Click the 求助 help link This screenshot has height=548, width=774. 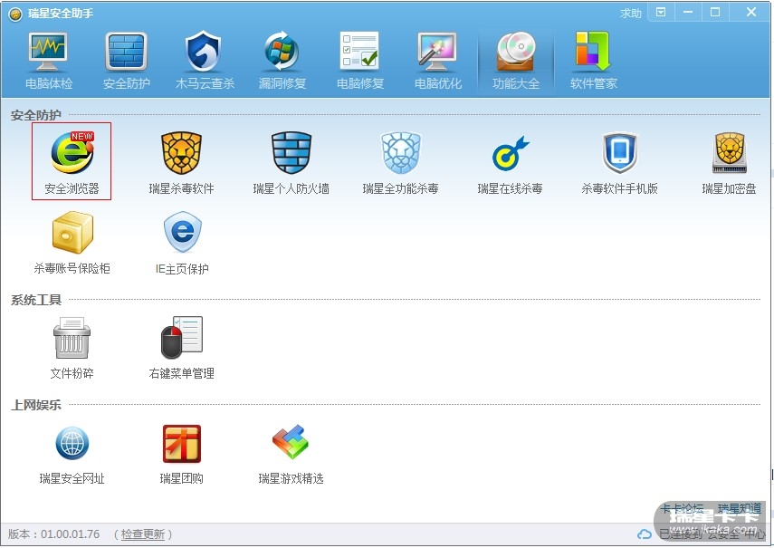click(x=631, y=14)
